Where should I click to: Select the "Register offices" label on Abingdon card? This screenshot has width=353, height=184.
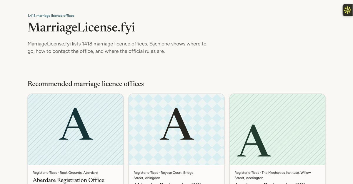(146, 173)
